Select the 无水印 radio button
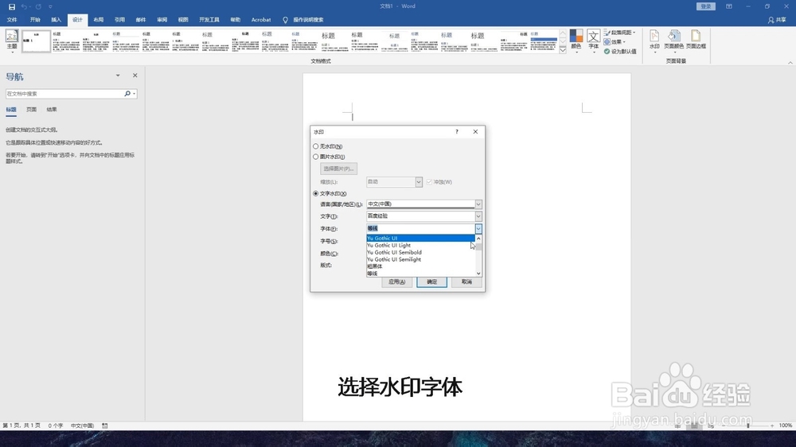Viewport: 796px width, 447px height. [316, 146]
